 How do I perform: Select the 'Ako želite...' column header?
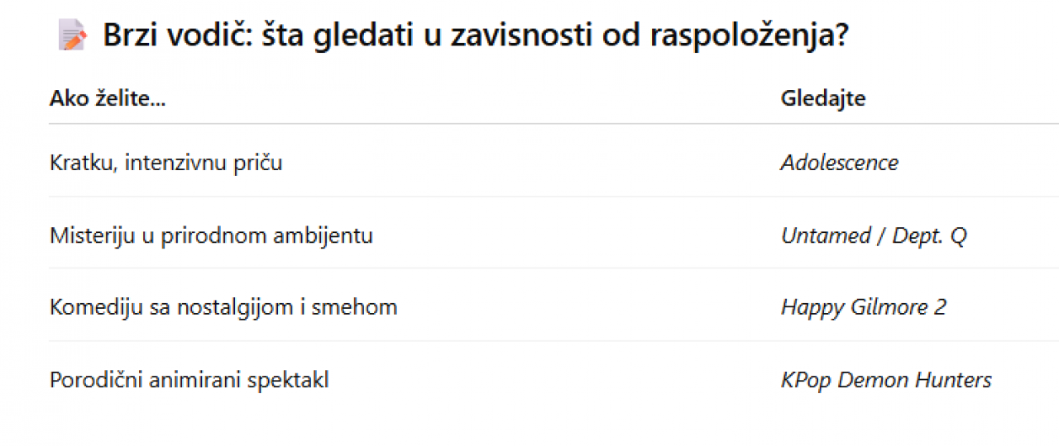(x=108, y=98)
